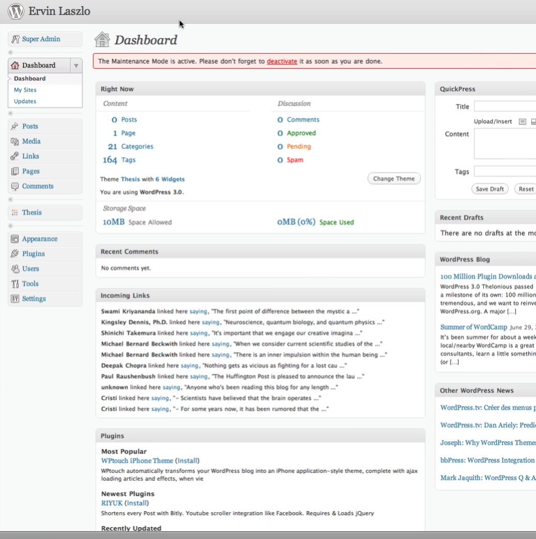Click the Media icon in sidebar
Screen dimensions: 536x539
coord(14,141)
